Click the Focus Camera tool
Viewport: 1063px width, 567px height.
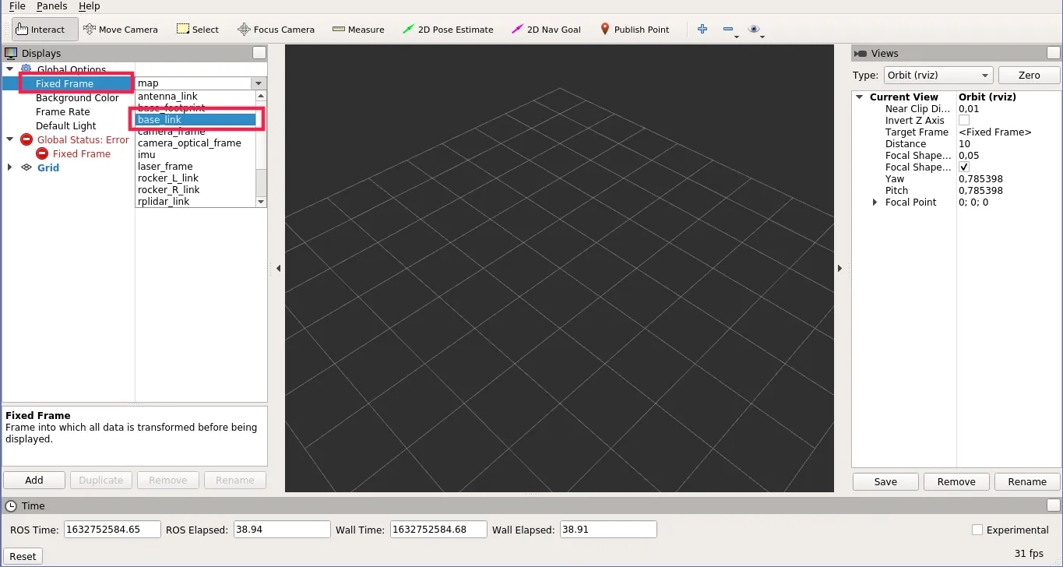coord(276,29)
